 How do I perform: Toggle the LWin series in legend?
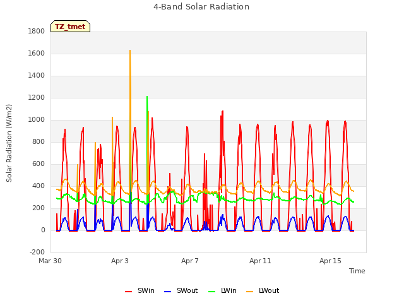pyautogui.click(x=222, y=290)
